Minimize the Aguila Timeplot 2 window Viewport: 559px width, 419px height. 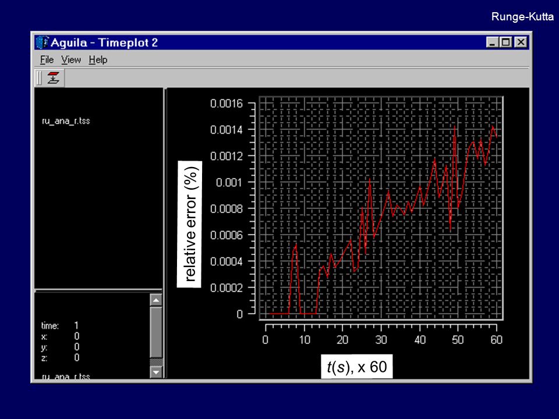click(x=493, y=42)
